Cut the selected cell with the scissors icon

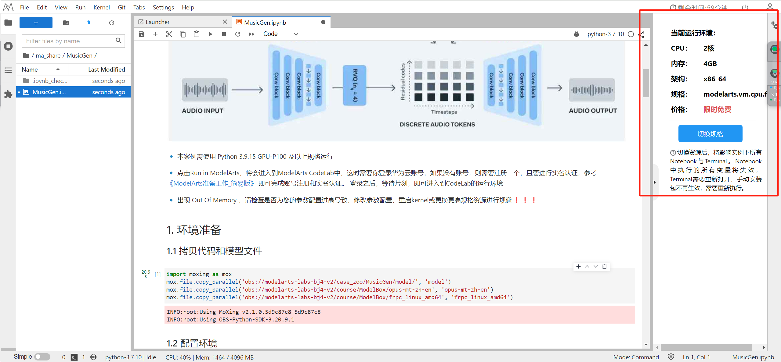[169, 34]
